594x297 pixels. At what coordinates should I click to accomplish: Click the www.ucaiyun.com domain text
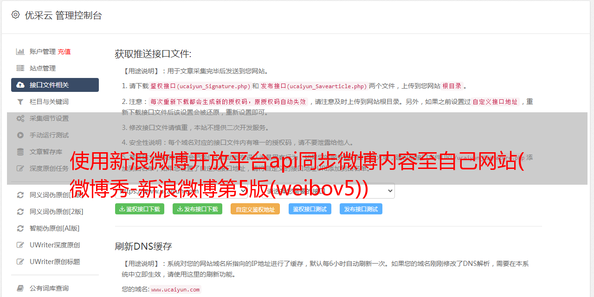click(x=175, y=290)
